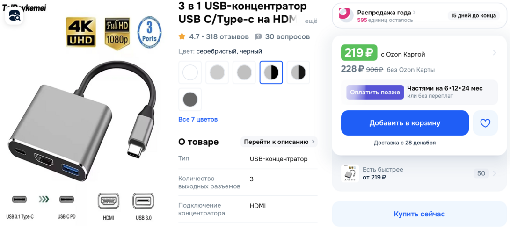510x229 pixels.
Task: Open the Есть быстрее product thumbnail
Action: (x=350, y=173)
